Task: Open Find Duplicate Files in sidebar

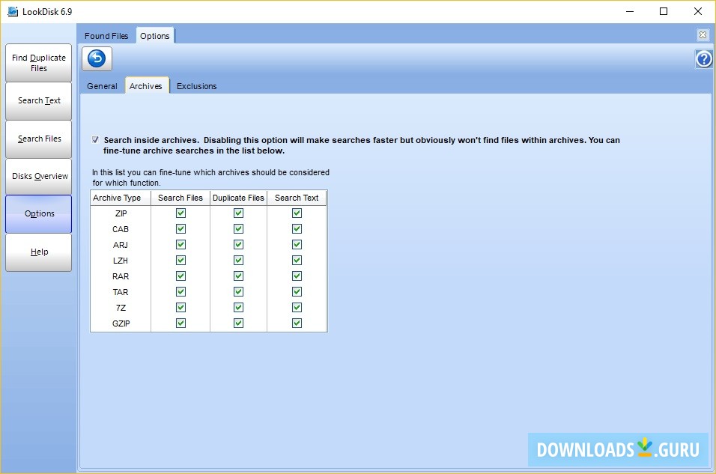Action: [39, 63]
